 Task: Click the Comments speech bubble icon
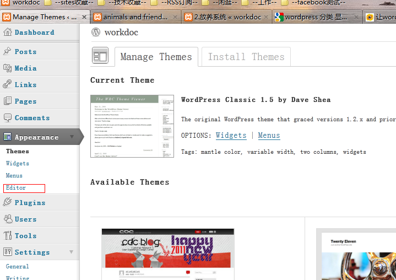tap(7, 117)
